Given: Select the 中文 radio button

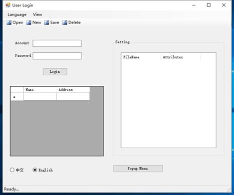Looking at the screenshot, I should coord(12,170).
